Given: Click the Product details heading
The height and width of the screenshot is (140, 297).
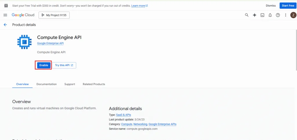Looking at the screenshot, I should tap(24, 25).
